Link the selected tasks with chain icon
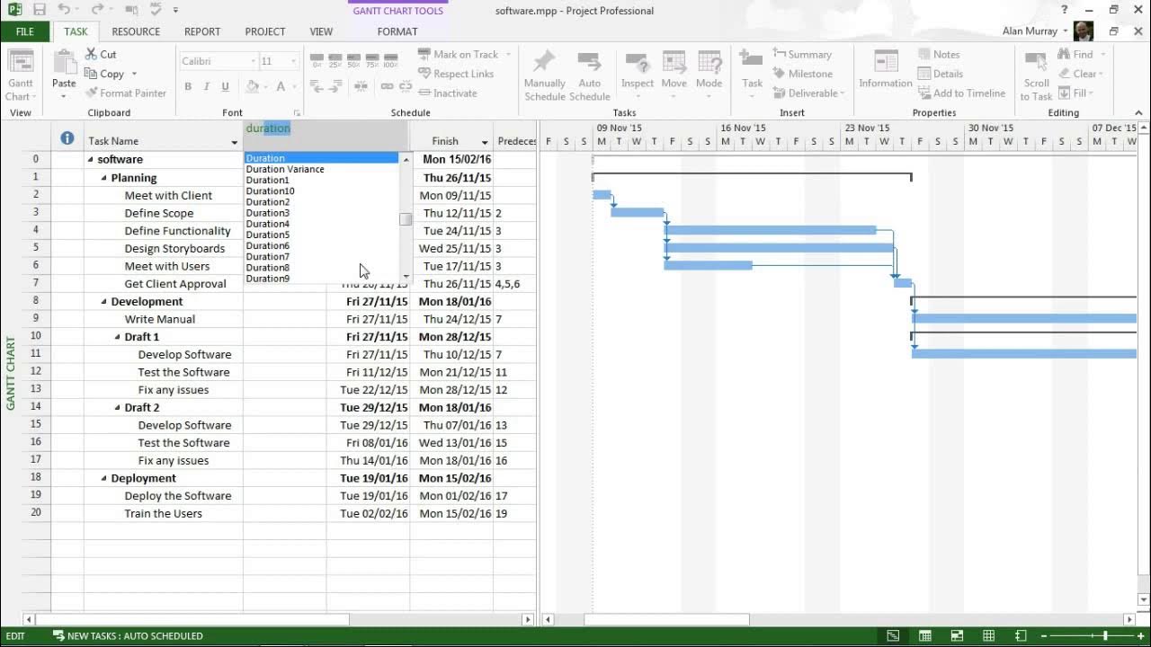Image resolution: width=1151 pixels, height=647 pixels. pos(387,86)
